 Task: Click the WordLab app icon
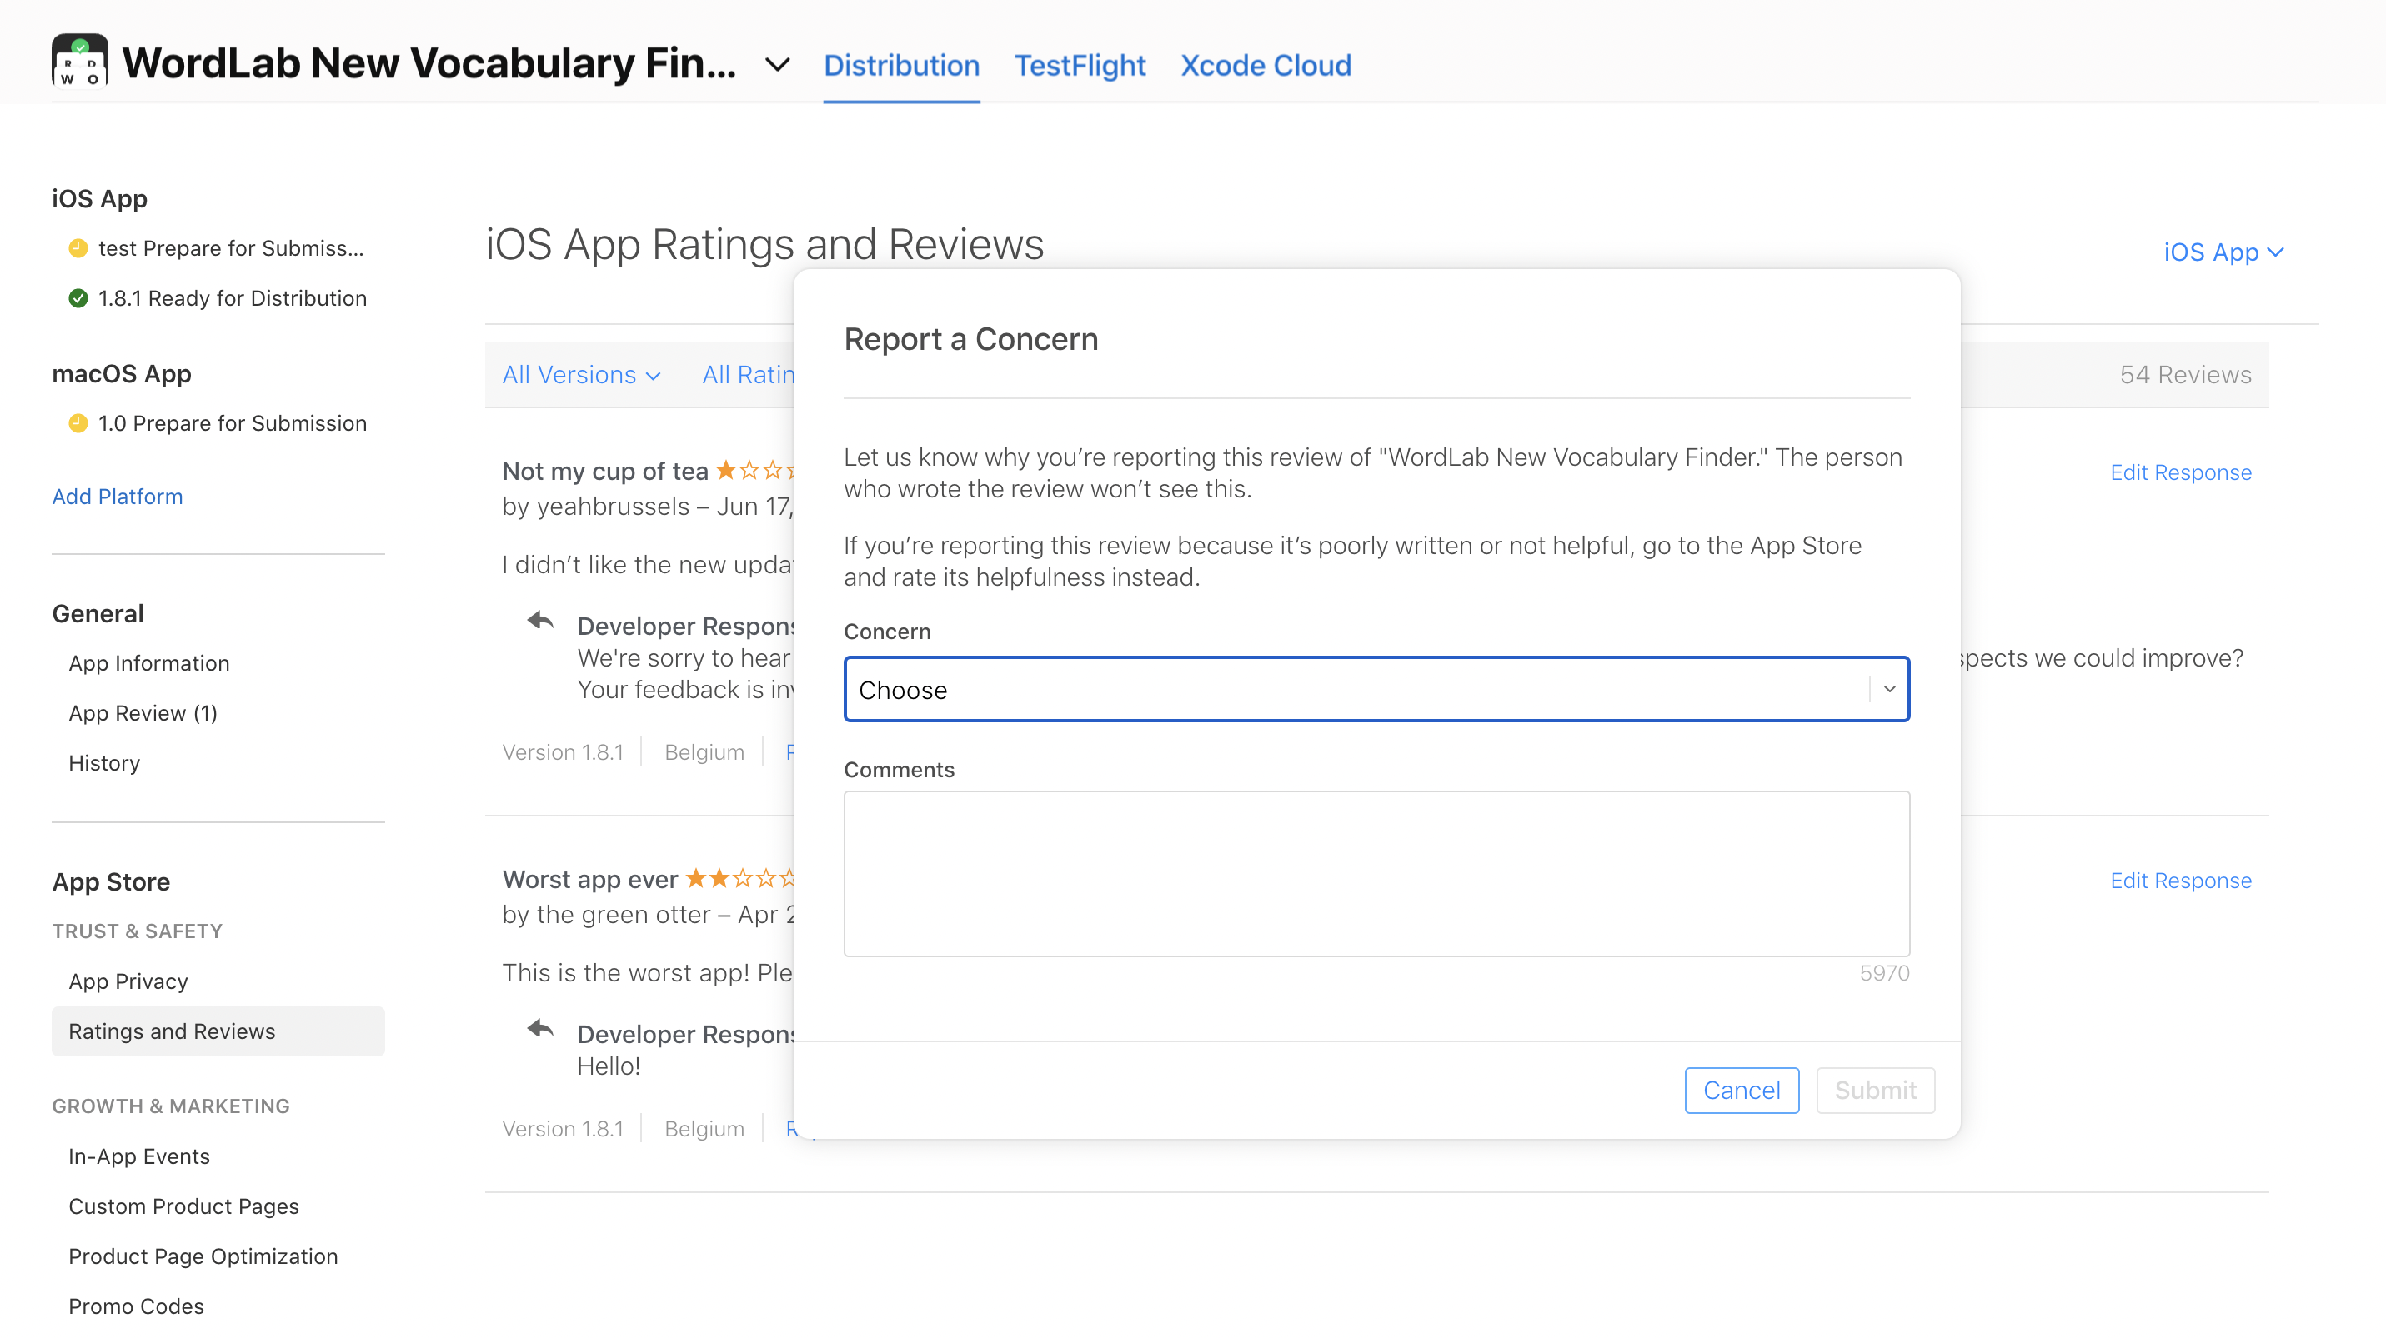coord(80,61)
